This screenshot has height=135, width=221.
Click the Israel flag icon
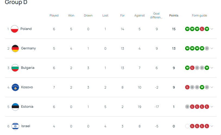[x=15, y=126]
